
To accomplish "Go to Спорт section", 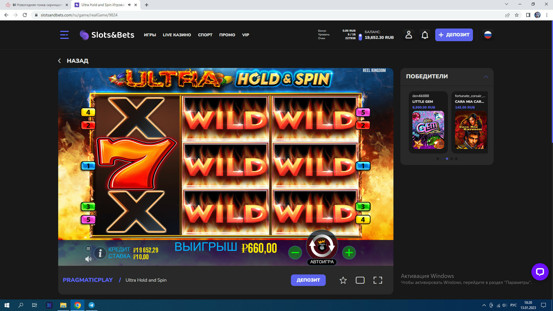I will click(205, 35).
